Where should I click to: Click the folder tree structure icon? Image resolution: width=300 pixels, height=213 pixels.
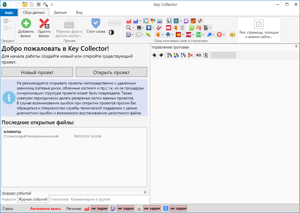tap(205, 55)
